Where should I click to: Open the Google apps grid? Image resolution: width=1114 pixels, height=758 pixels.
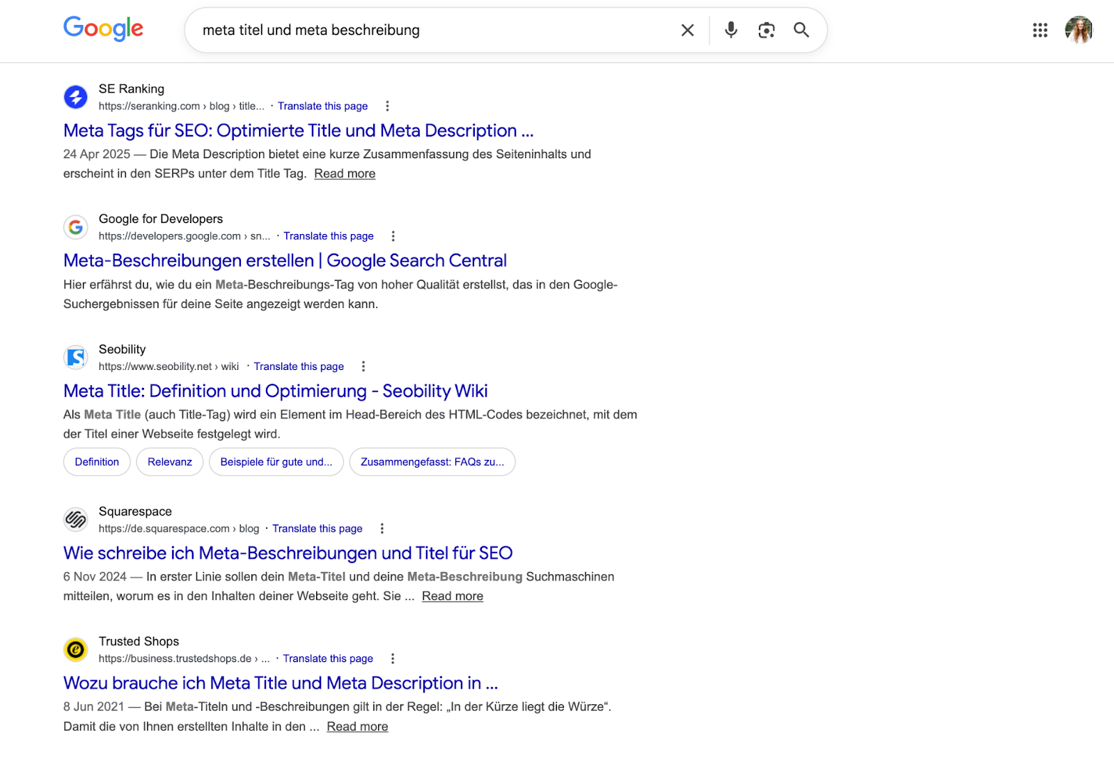point(1040,31)
